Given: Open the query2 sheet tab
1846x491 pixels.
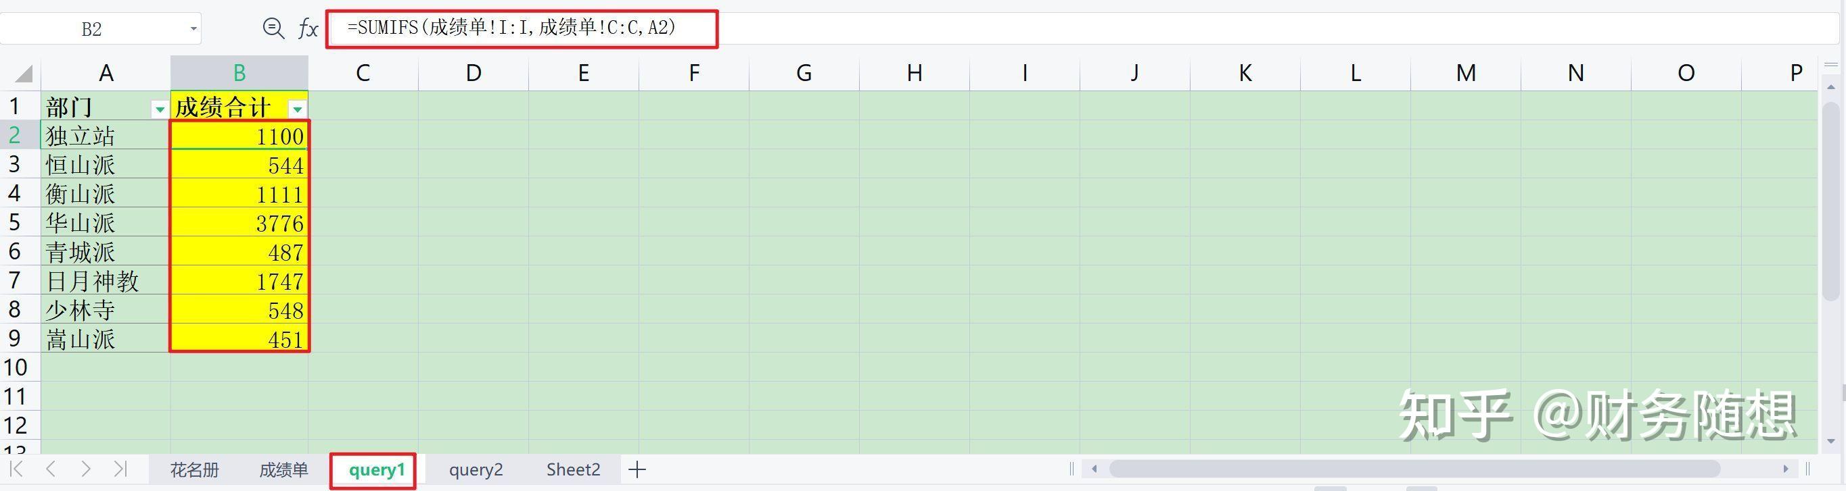Looking at the screenshot, I should (x=476, y=469).
